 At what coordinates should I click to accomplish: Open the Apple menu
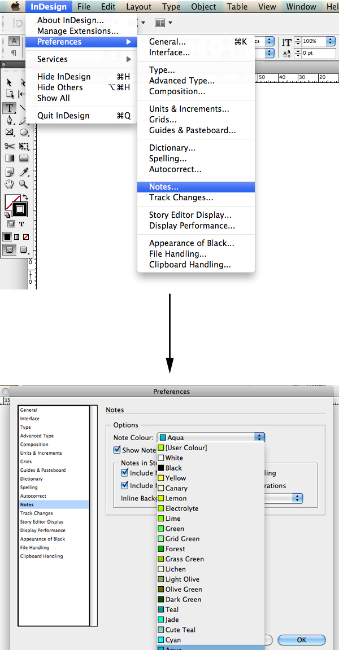coord(15,6)
